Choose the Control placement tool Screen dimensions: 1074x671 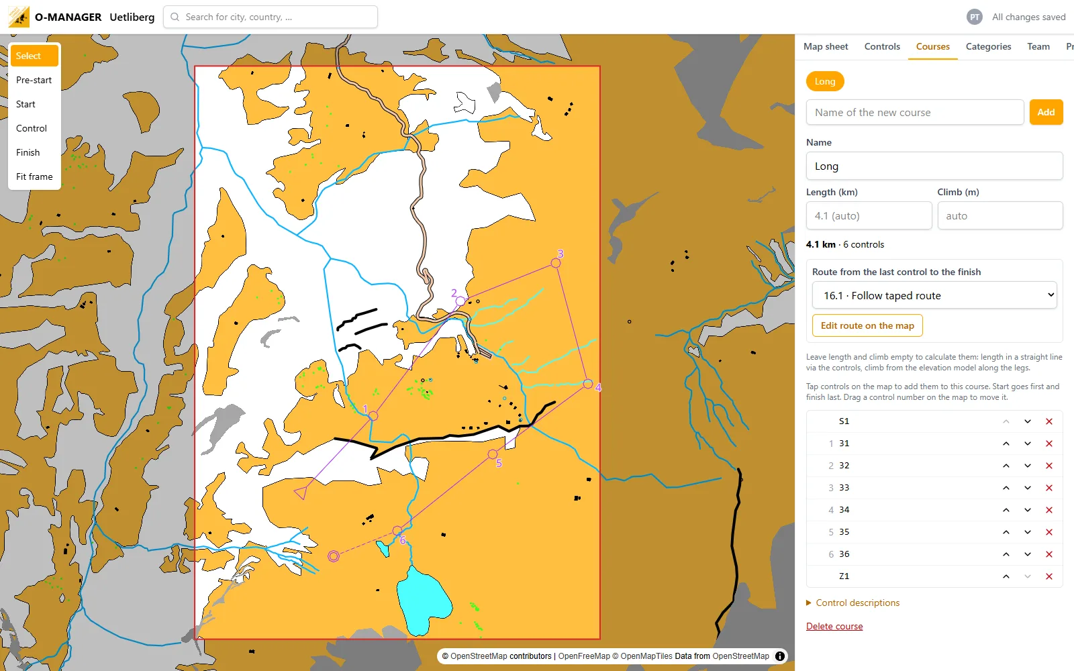tap(34, 128)
